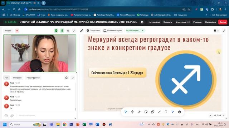Select the pointer tool in whiteboard toolbar

click(126, 112)
